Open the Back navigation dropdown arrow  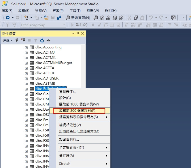click(x=13, y=18)
